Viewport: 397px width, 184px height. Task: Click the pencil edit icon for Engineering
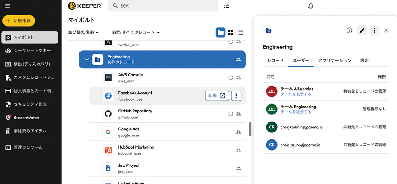coord(362,30)
